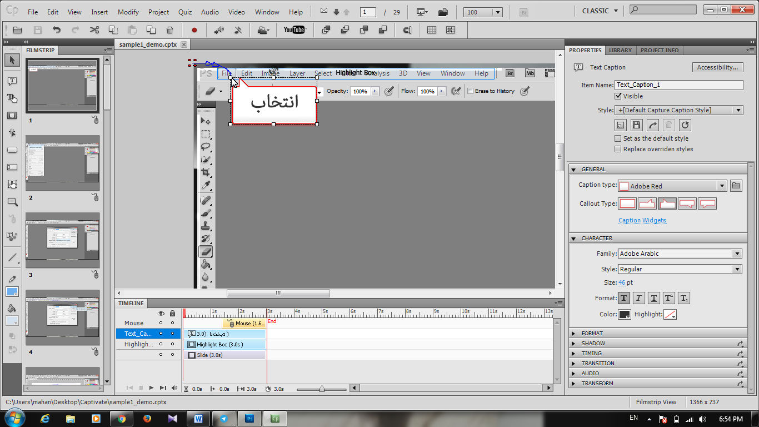
Task: Click the Bring to Front icon
Action: (326, 30)
